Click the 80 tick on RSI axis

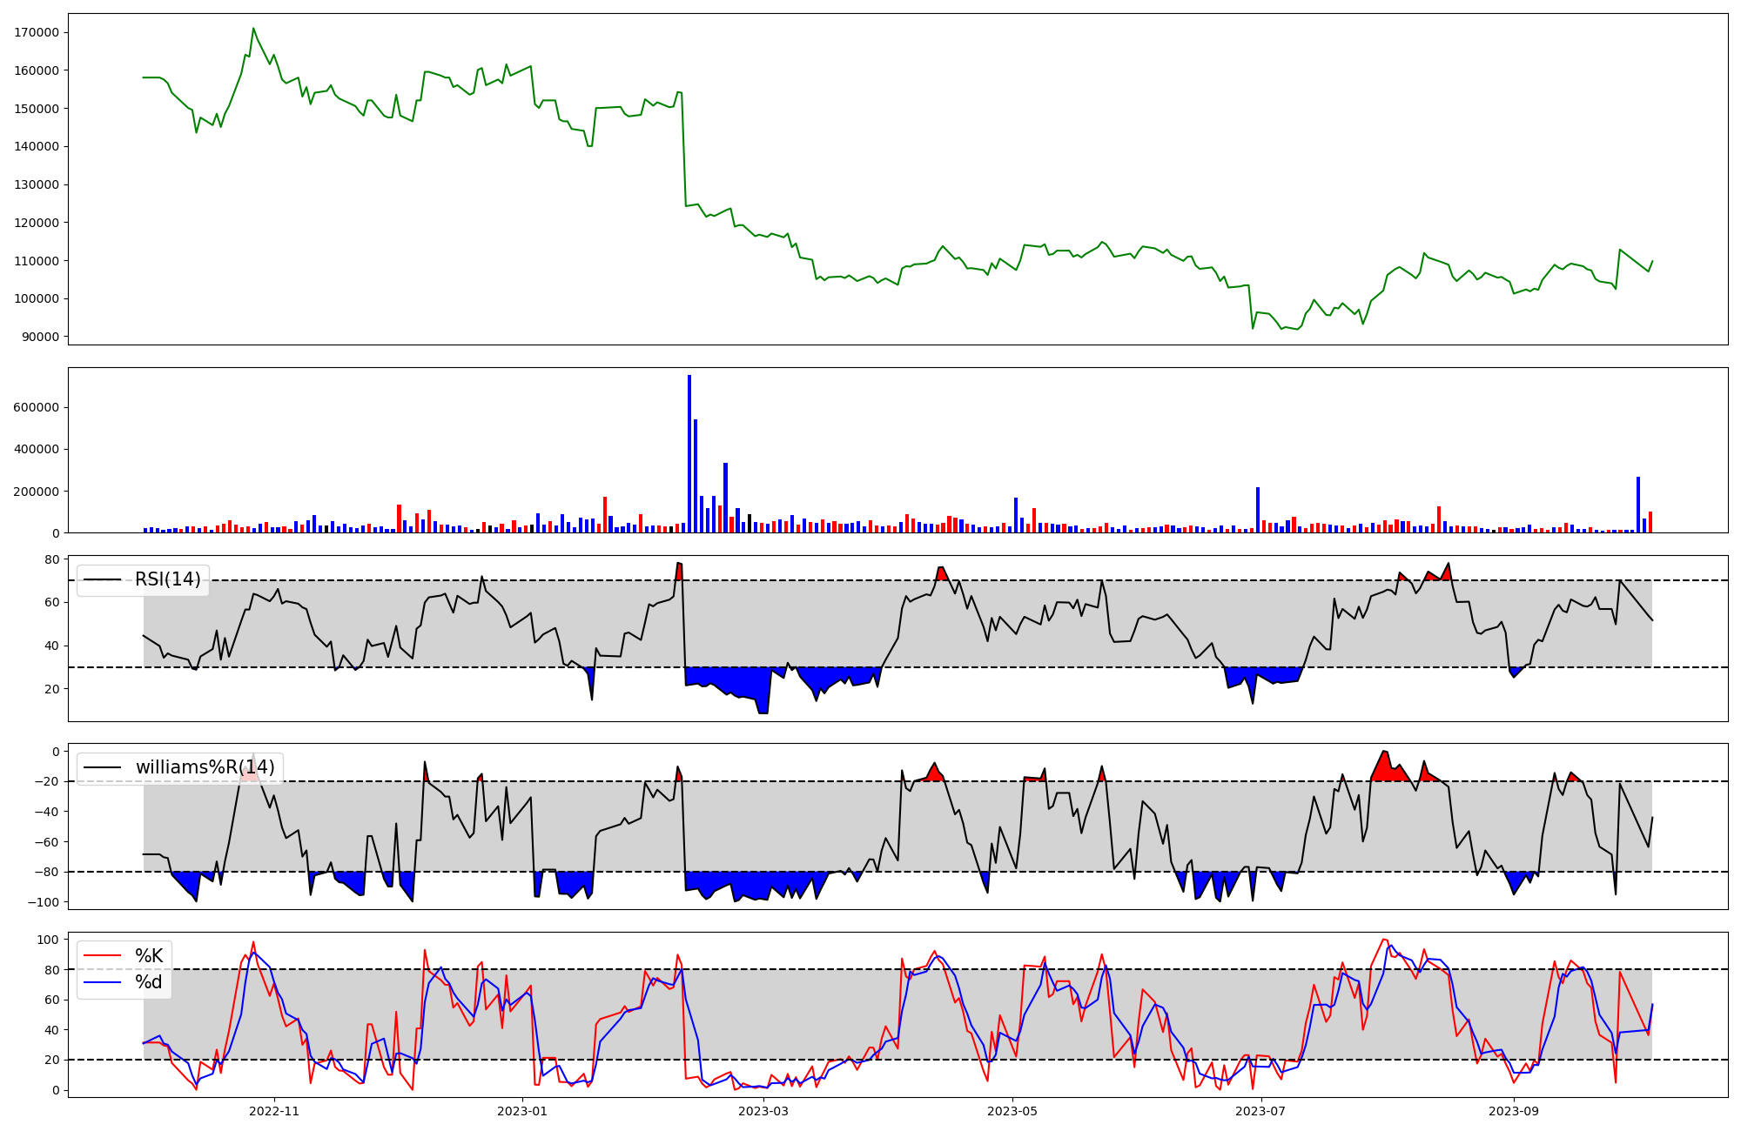coord(52,559)
